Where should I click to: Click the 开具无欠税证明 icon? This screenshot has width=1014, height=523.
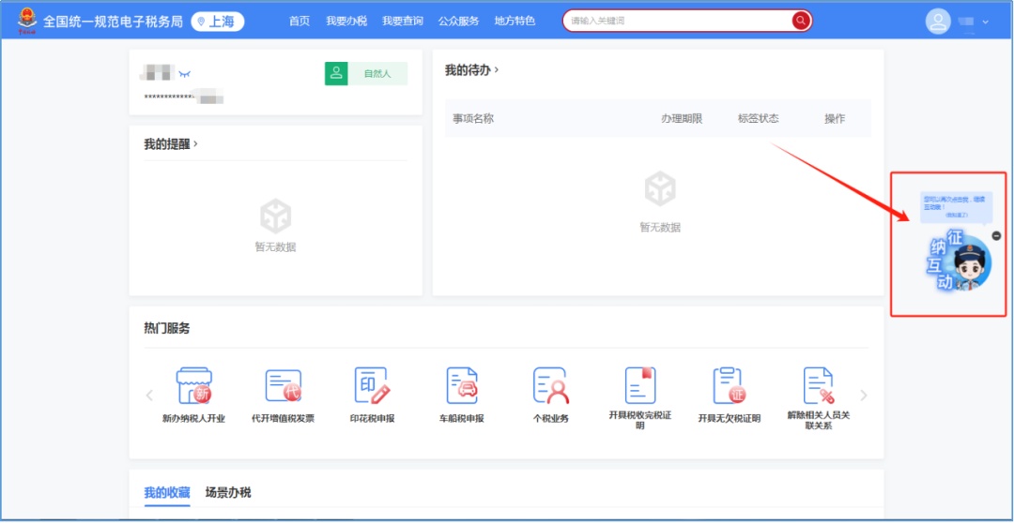(x=729, y=386)
